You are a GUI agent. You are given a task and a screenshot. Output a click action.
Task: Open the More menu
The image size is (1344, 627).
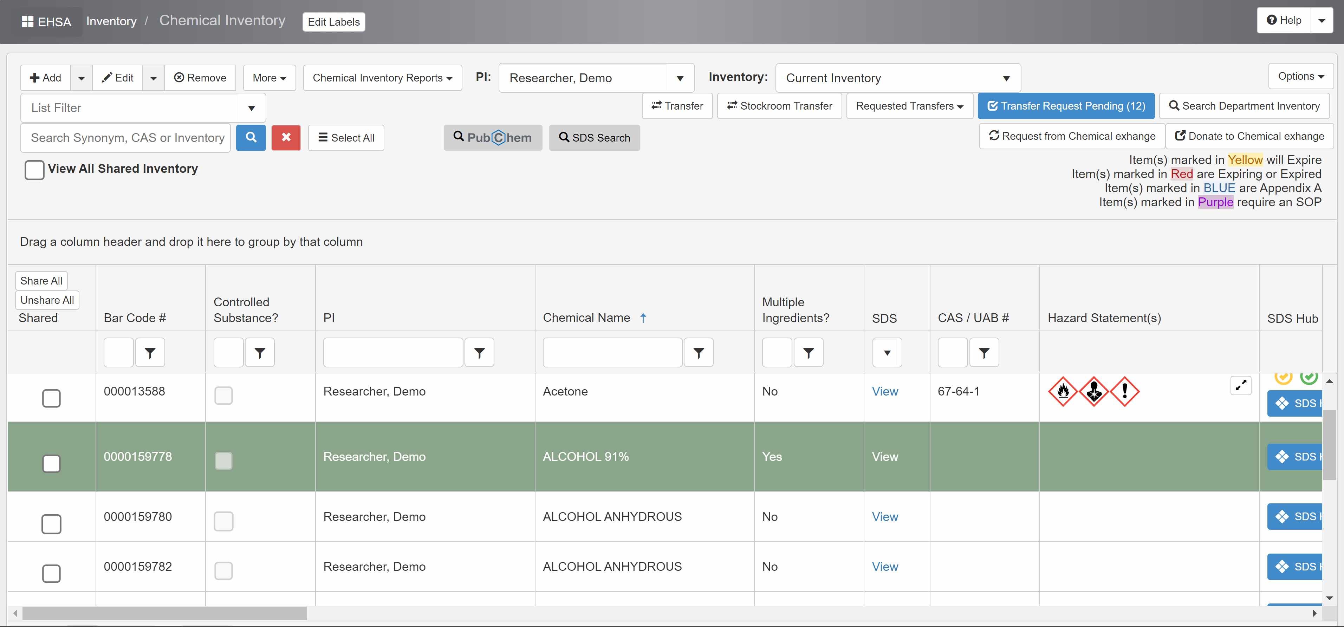(269, 78)
